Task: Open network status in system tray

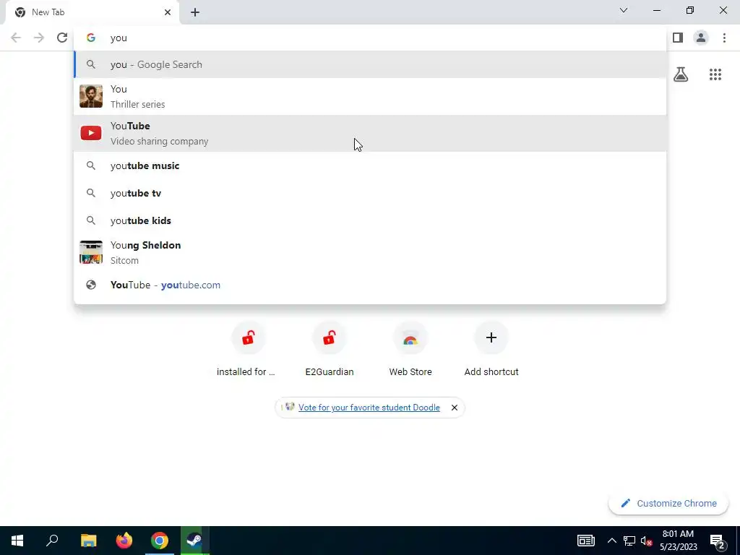Action: coord(629,541)
